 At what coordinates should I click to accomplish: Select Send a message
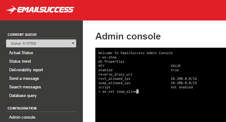pos(24,79)
